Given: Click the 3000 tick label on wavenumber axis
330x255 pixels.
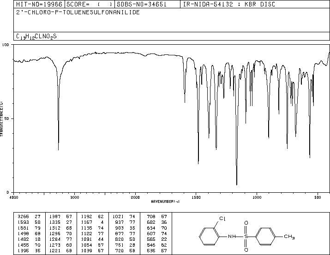Looking at the screenshot, I should (x=74, y=197).
